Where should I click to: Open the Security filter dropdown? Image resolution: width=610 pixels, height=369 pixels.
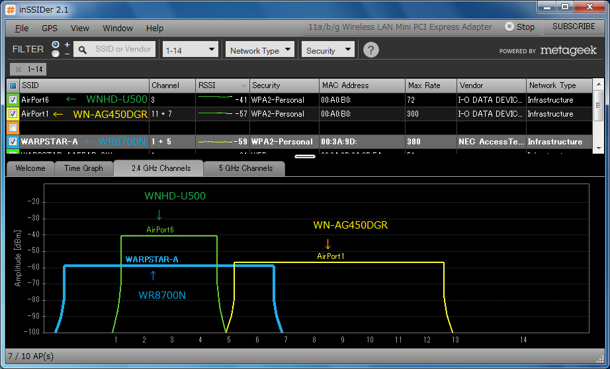[x=328, y=50]
